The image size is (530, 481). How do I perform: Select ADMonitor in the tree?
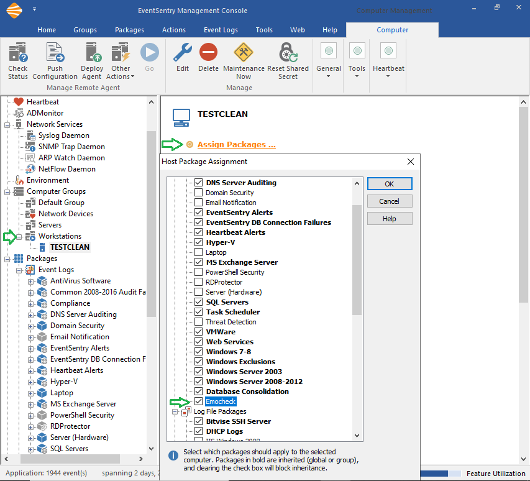pos(45,113)
